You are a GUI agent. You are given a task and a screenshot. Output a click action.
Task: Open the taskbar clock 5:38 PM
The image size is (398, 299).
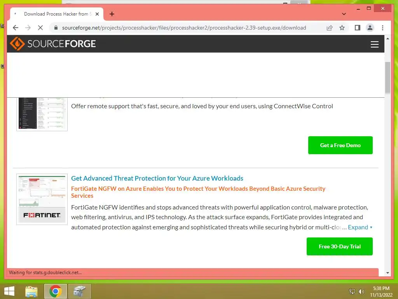coord(381,292)
